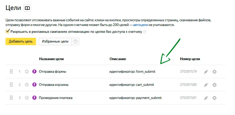
Task: Click the Название цели column header
Action: click(x=52, y=59)
